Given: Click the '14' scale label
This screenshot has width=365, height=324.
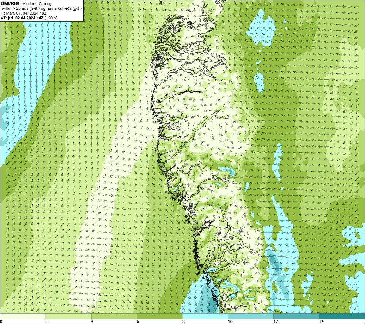Looking at the screenshot, I should click(321, 321).
